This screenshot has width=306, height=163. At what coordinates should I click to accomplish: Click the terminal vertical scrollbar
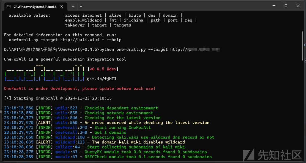tap(303, 46)
